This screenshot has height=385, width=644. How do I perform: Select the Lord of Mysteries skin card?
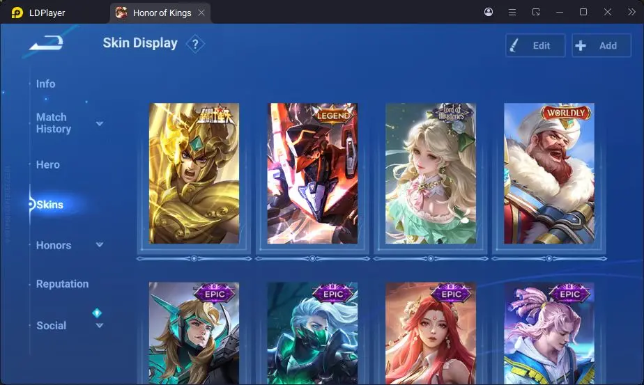click(431, 173)
